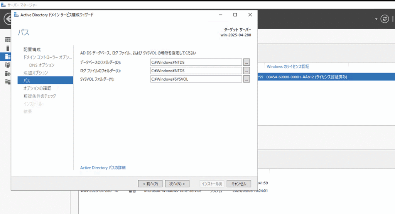Click 次へ(N) next button
The image size is (395, 214).
point(177,184)
